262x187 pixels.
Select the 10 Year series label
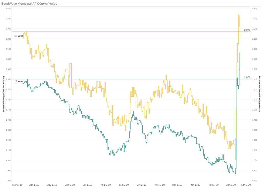[18, 36]
